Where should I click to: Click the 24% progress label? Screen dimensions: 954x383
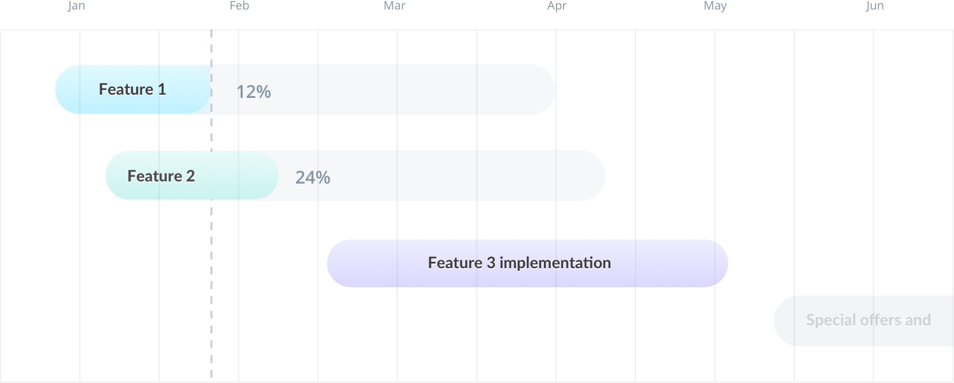313,177
